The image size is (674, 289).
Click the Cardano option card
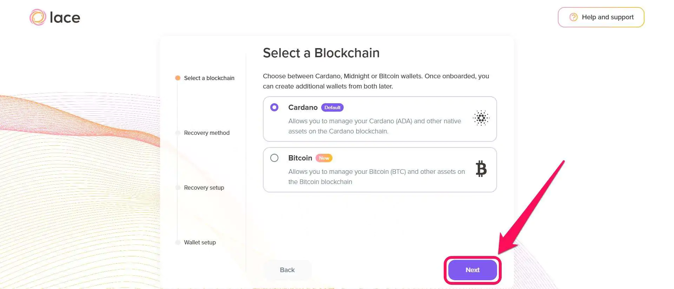click(379, 119)
